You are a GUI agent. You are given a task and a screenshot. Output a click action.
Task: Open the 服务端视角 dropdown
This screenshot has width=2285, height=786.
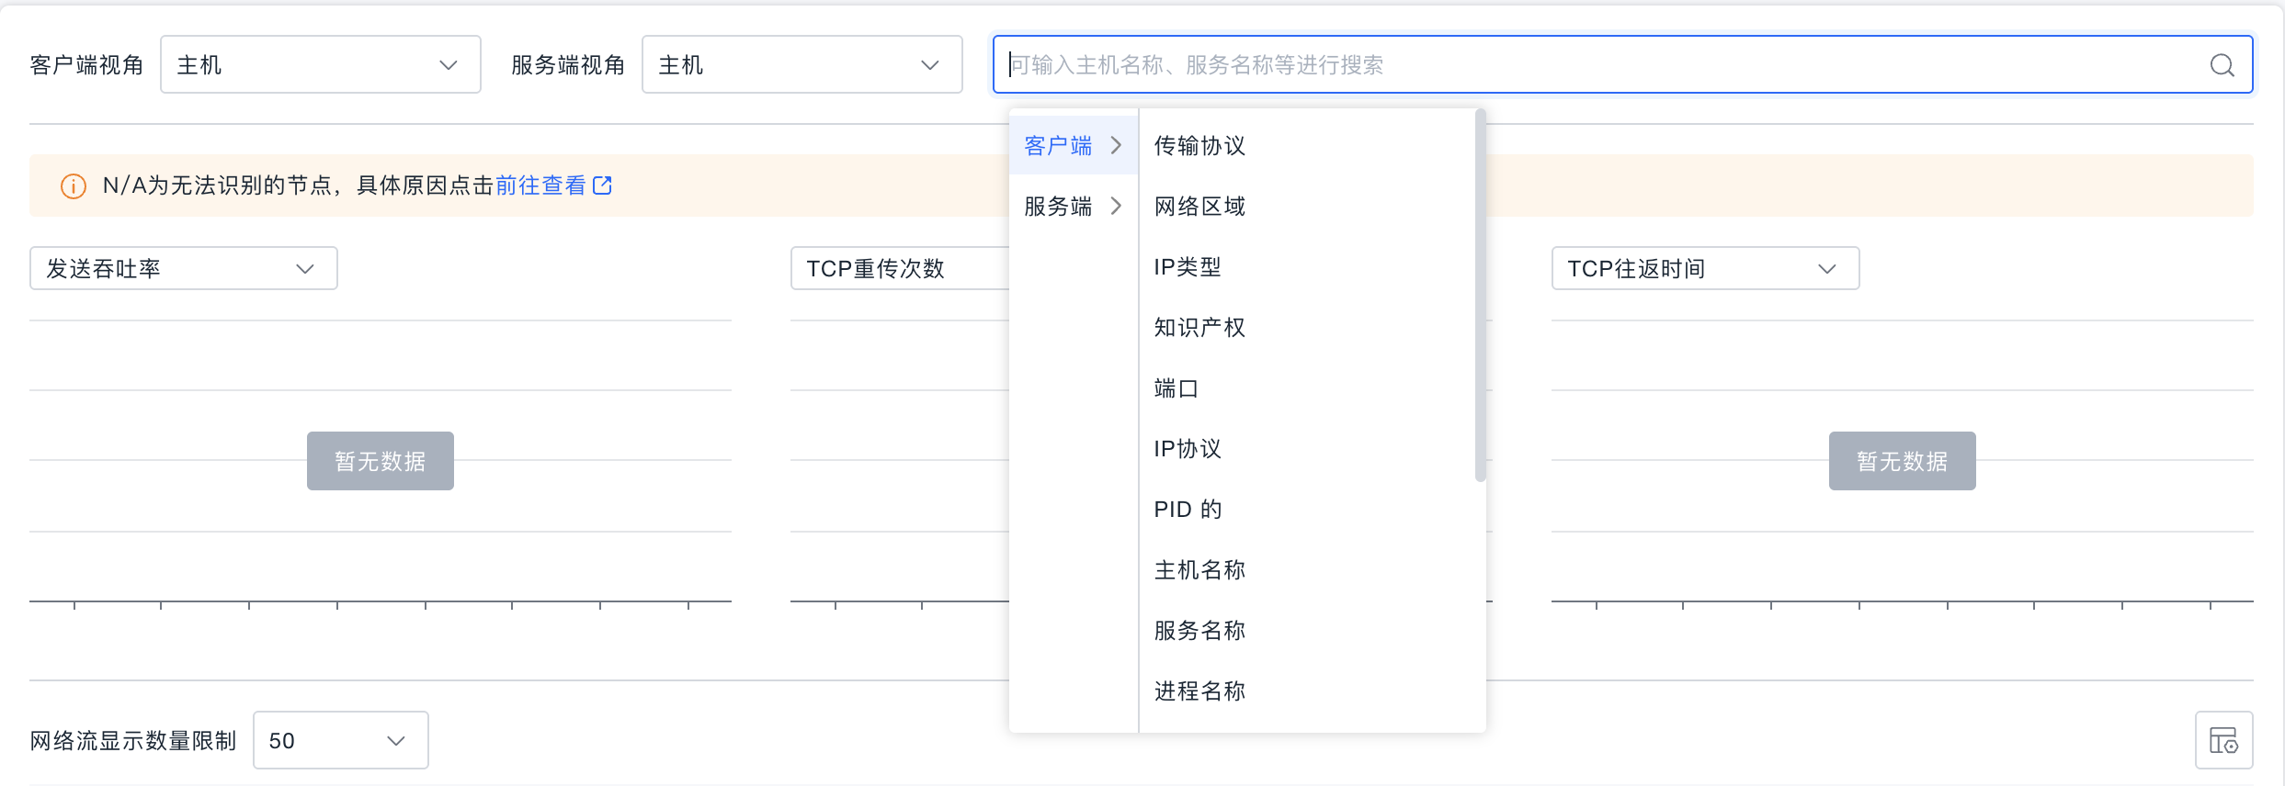[801, 65]
